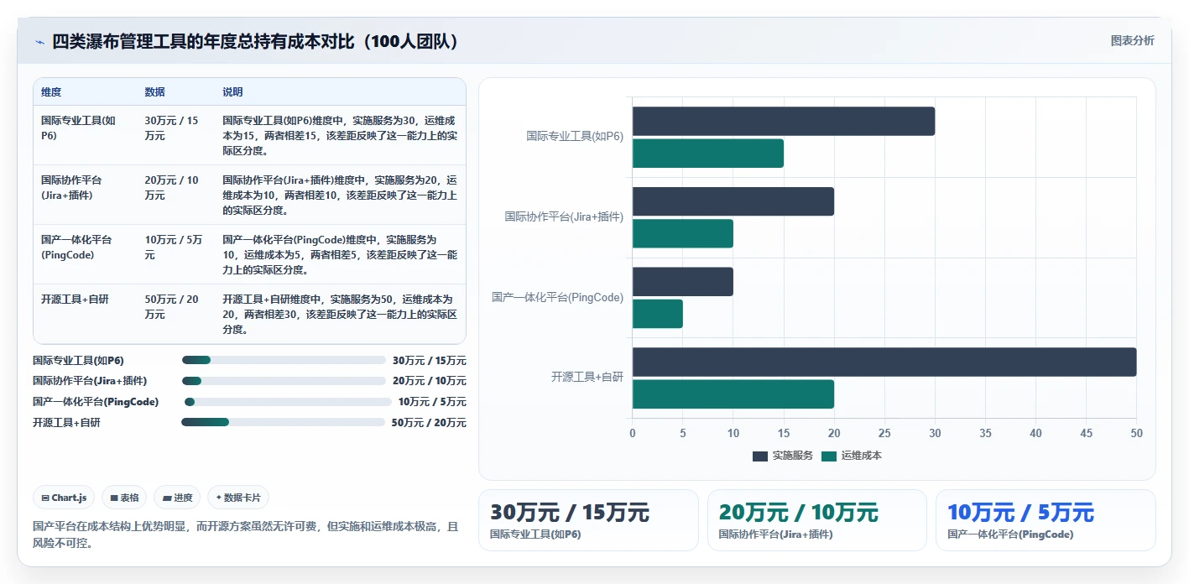
Task: Click the 实施服务 bar for 国际专业工具(如P6)
Action: click(x=784, y=121)
